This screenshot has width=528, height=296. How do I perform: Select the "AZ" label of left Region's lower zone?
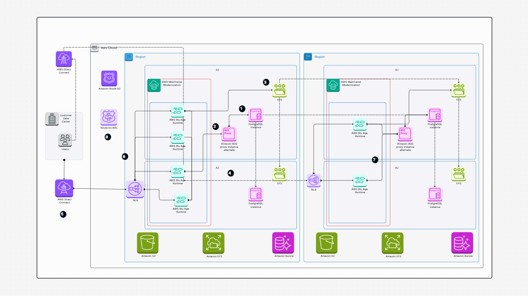[x=217, y=168]
